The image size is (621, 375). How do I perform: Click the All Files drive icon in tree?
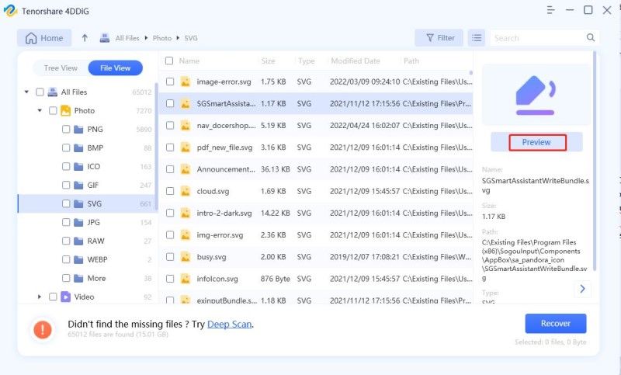[x=52, y=92]
